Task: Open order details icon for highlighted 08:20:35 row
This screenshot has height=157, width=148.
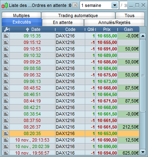Action: (6, 133)
